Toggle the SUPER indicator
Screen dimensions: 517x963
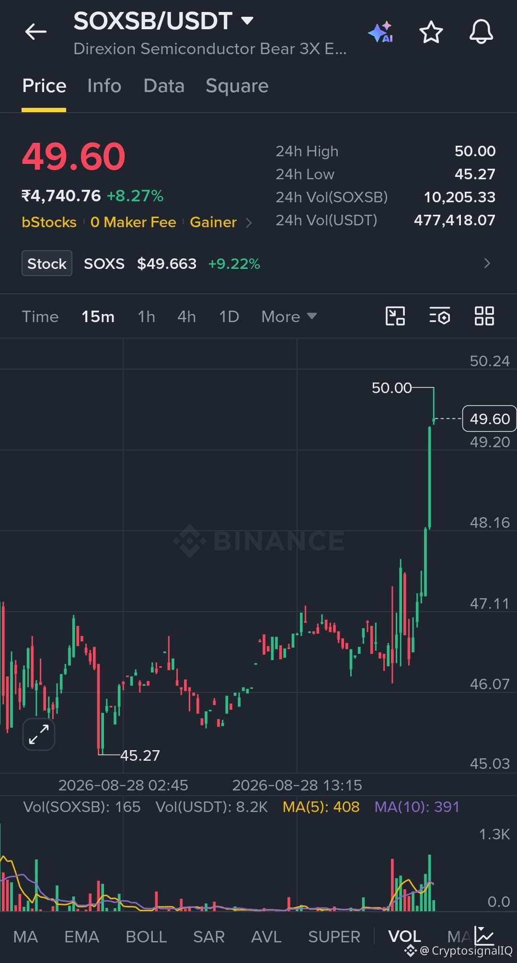tap(334, 937)
